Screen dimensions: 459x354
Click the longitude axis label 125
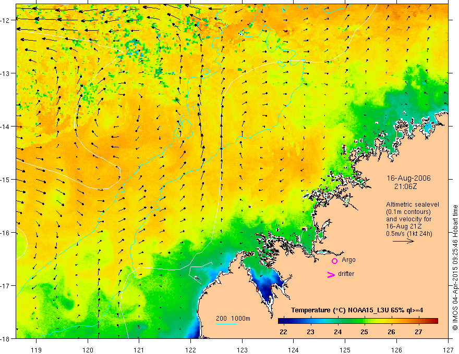tap(345, 350)
